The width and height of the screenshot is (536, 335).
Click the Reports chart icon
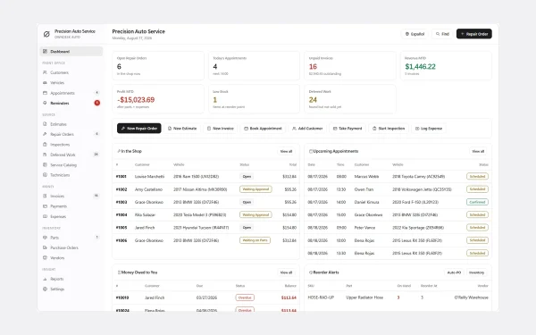(x=45, y=279)
